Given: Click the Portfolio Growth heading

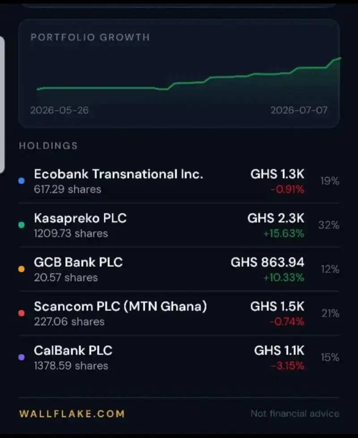Looking at the screenshot, I should (x=90, y=37).
